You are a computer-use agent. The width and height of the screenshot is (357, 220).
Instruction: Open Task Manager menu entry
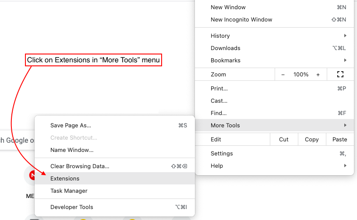point(69,191)
